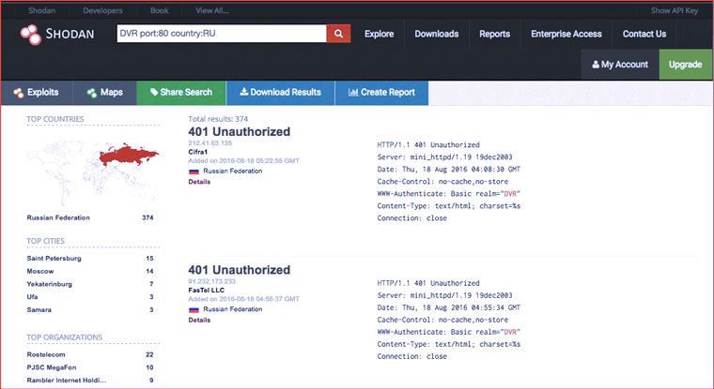The image size is (714, 389).
Task: Click FasTel LLC organization name
Action: point(207,290)
